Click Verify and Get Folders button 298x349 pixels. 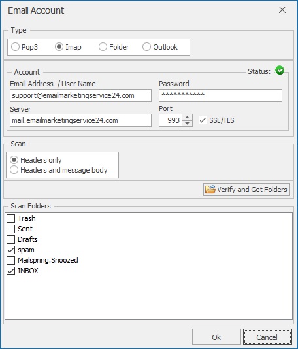point(246,190)
